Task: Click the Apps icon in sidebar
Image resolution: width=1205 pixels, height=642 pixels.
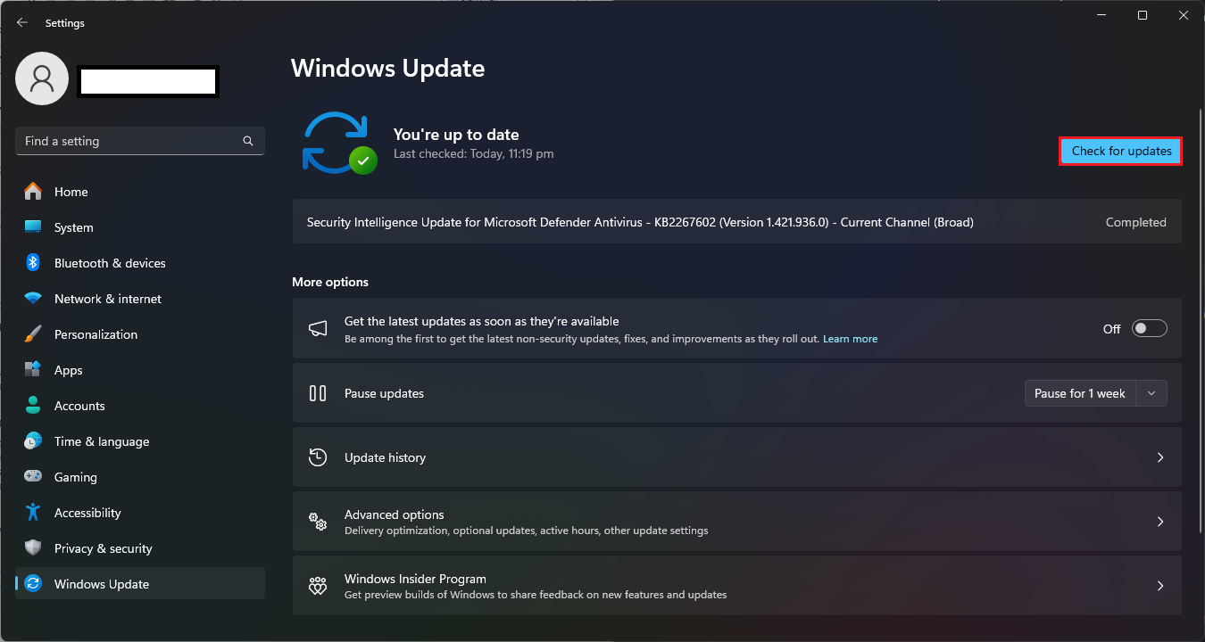Action: click(33, 370)
